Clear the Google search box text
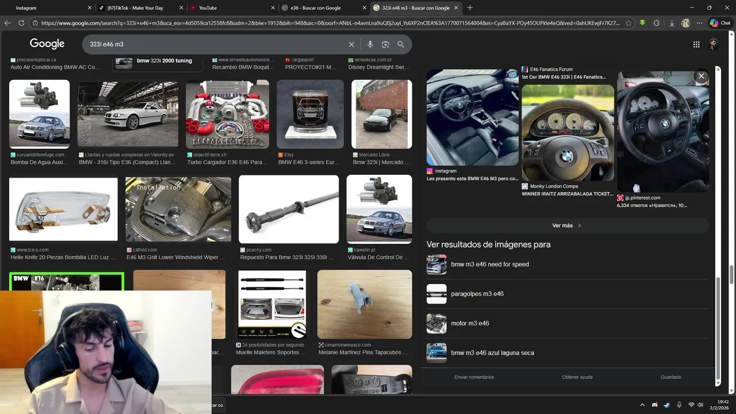Image resolution: width=736 pixels, height=414 pixels. pyautogui.click(x=351, y=44)
